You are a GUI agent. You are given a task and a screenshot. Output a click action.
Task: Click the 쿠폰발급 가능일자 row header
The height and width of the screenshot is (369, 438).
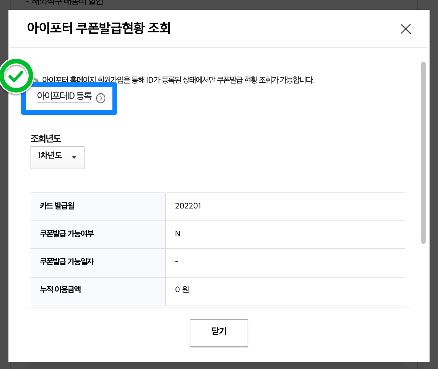click(98, 263)
